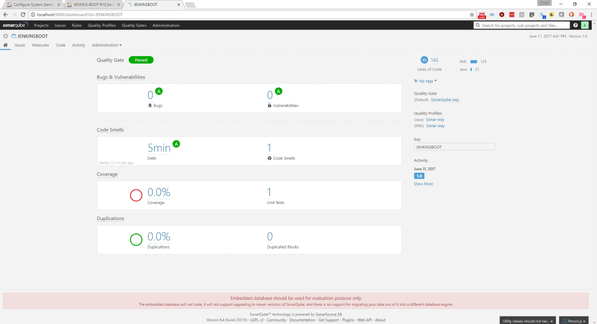Viewport: 597px width, 324px height.
Task: Switch to the Configure System browser tab
Action: point(33,4)
